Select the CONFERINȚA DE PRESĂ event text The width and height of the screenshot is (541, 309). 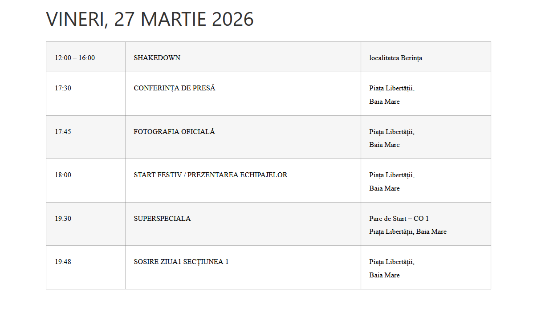pos(175,88)
